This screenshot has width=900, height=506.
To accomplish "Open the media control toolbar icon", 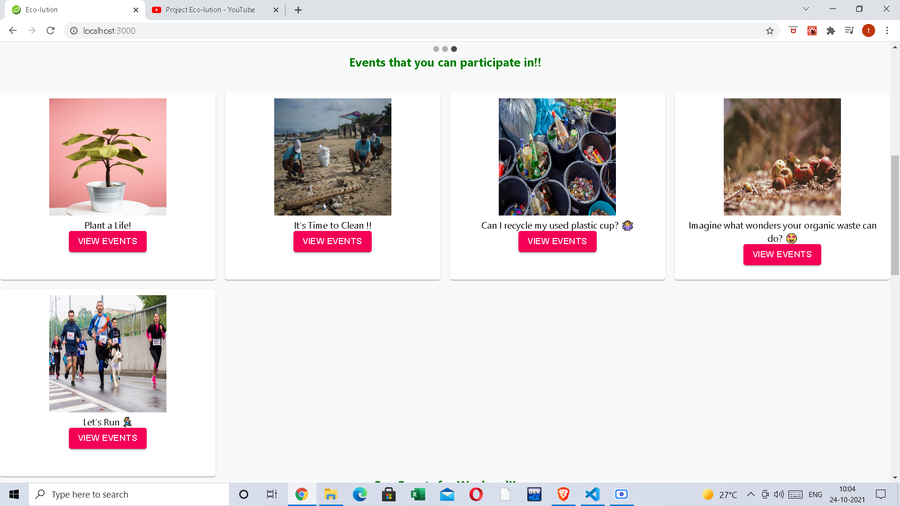I will coord(849,31).
